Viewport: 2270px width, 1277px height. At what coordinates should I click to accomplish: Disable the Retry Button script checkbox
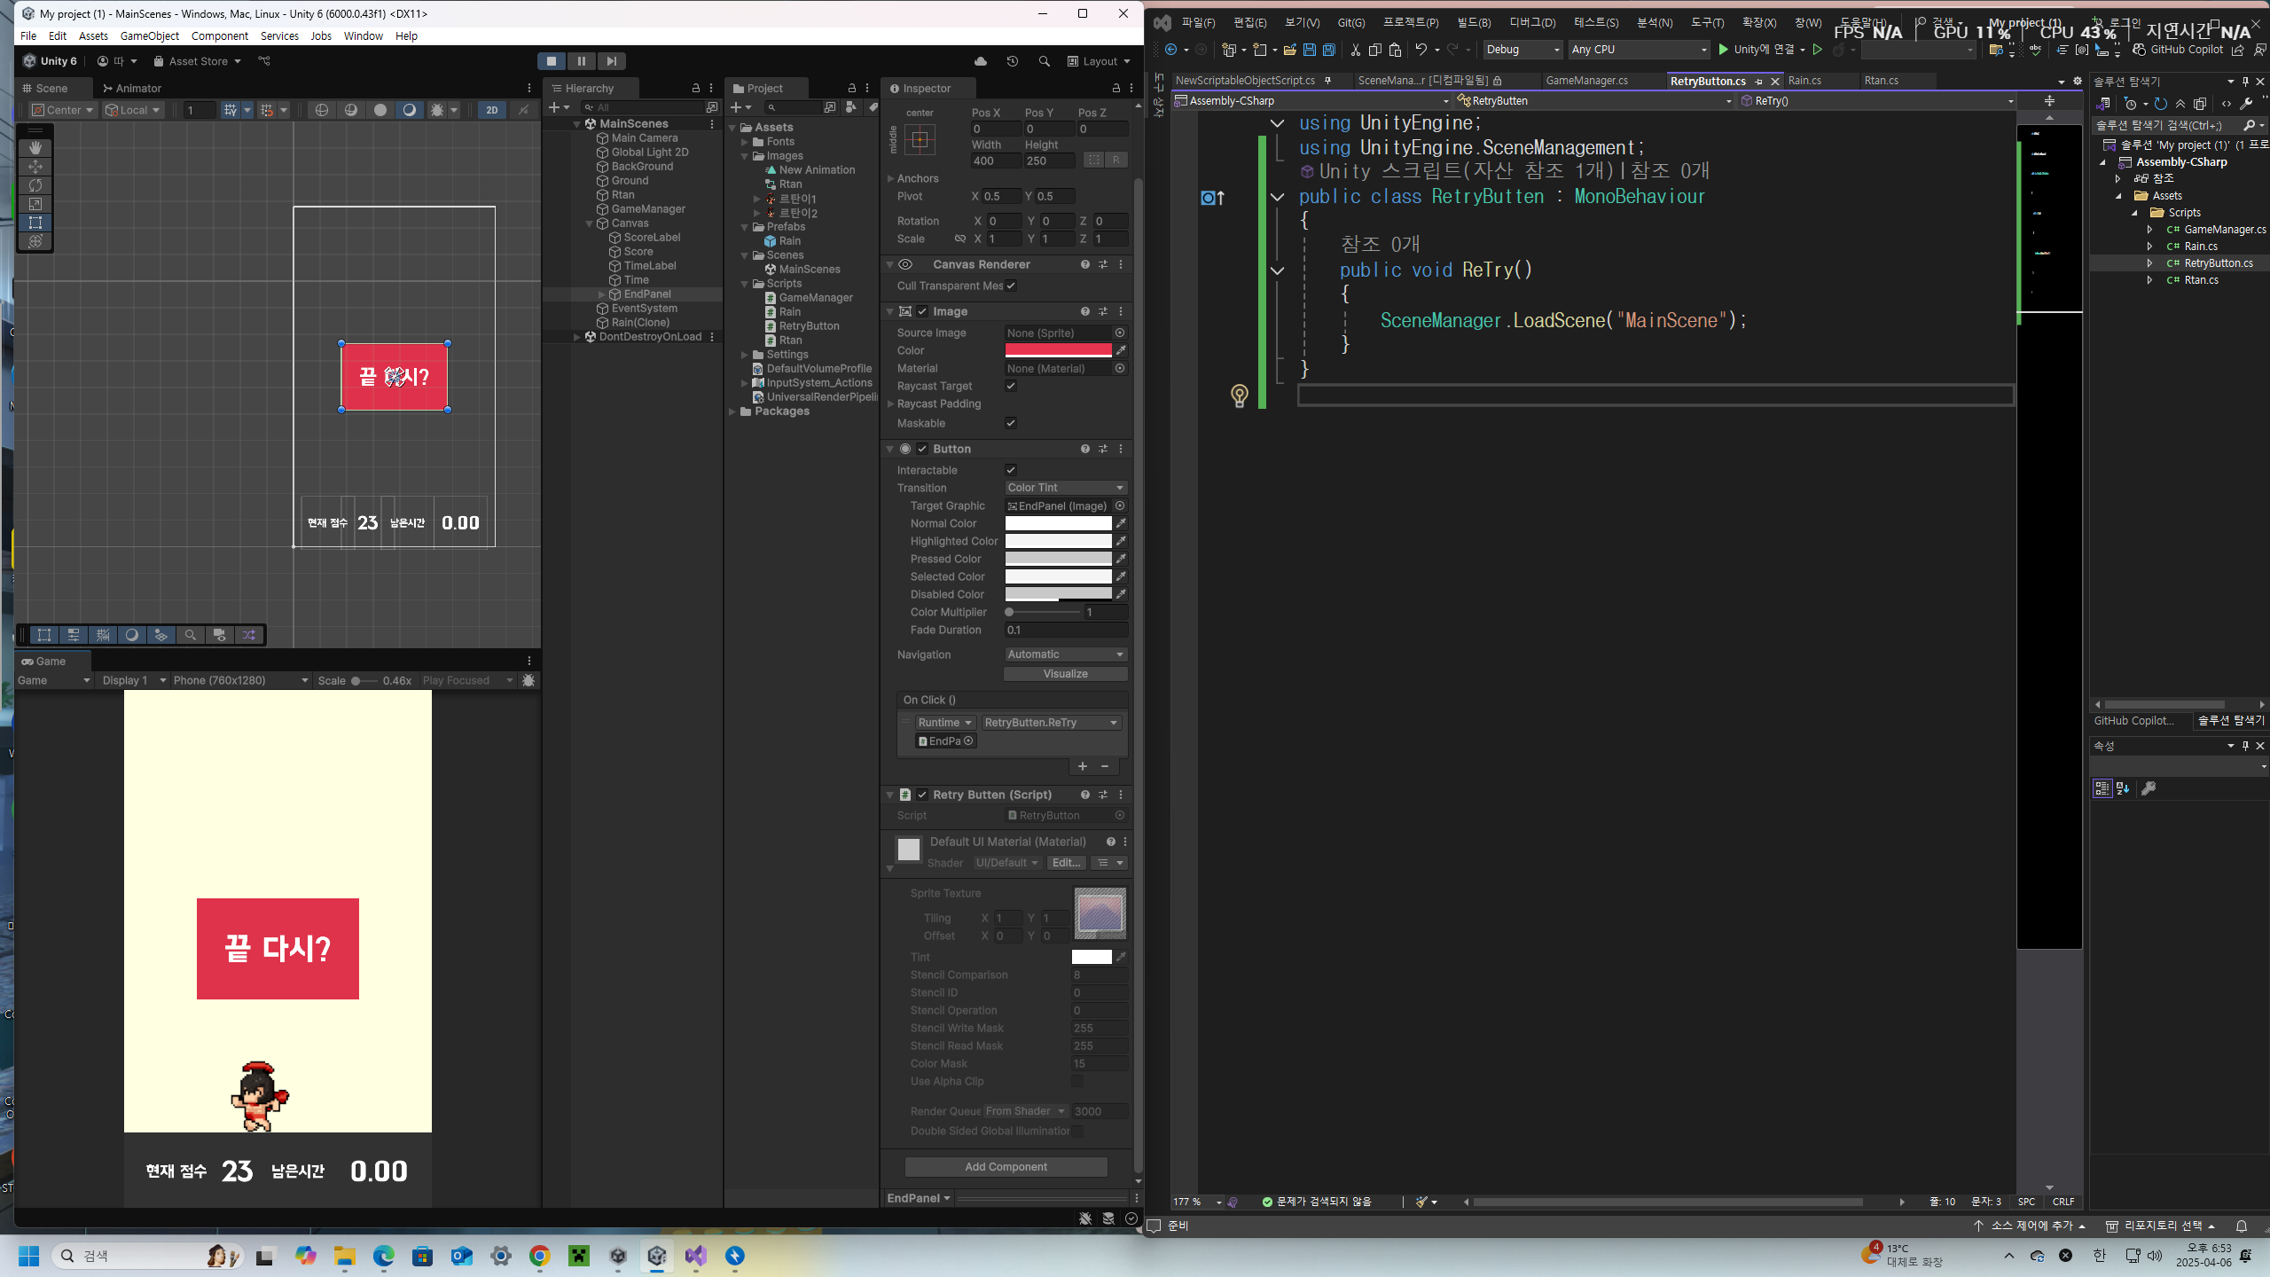(x=922, y=795)
